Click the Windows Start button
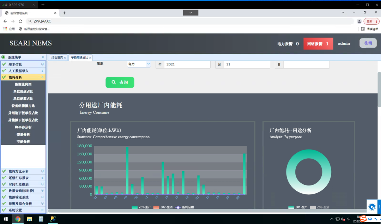 pyautogui.click(x=6, y=219)
